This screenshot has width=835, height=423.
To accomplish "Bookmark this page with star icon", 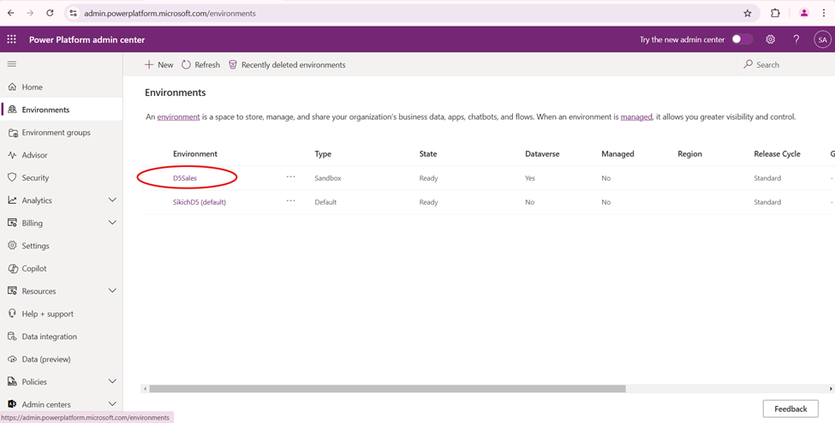I will click(747, 14).
